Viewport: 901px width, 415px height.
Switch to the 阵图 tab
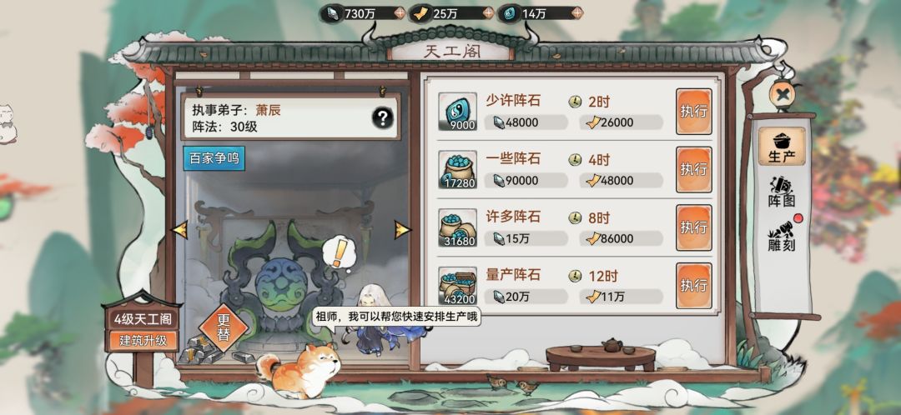(x=782, y=191)
